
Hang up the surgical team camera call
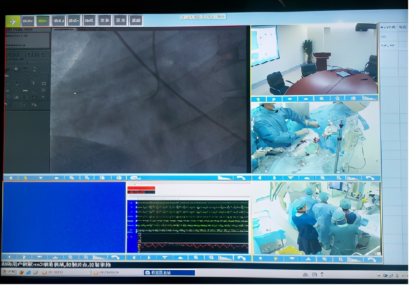(x=372, y=260)
